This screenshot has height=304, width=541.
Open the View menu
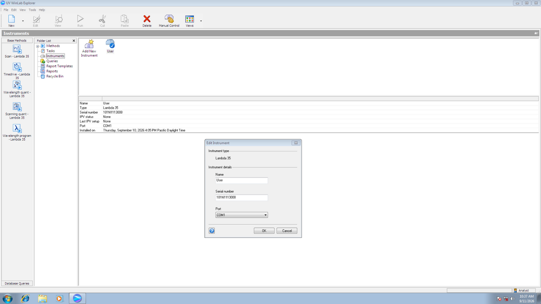click(x=22, y=10)
